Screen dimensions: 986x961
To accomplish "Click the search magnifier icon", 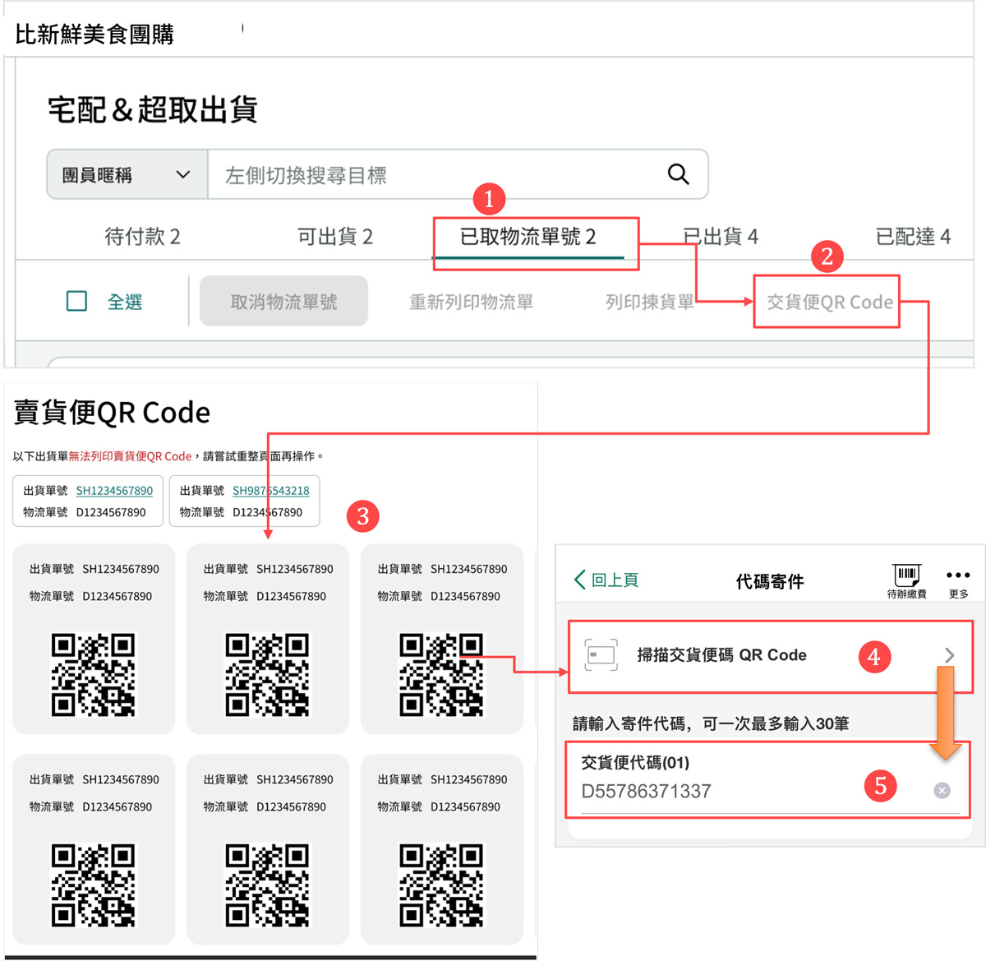I will pyautogui.click(x=678, y=174).
